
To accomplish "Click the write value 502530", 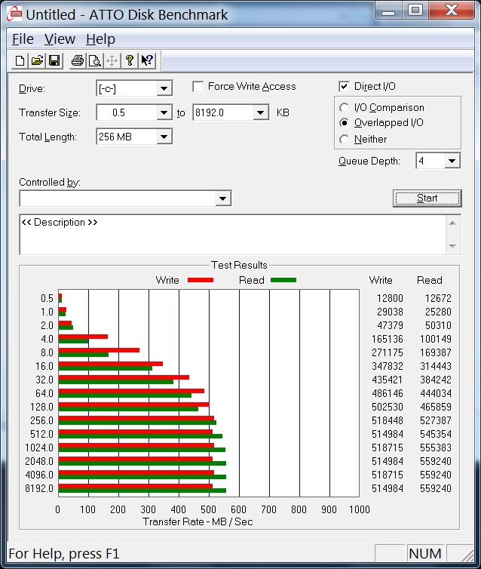I will coord(387,407).
